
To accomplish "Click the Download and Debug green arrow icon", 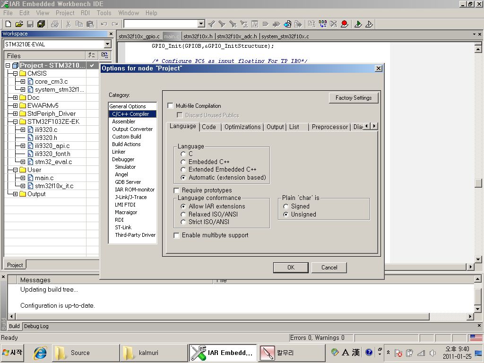I will tap(358, 24).
